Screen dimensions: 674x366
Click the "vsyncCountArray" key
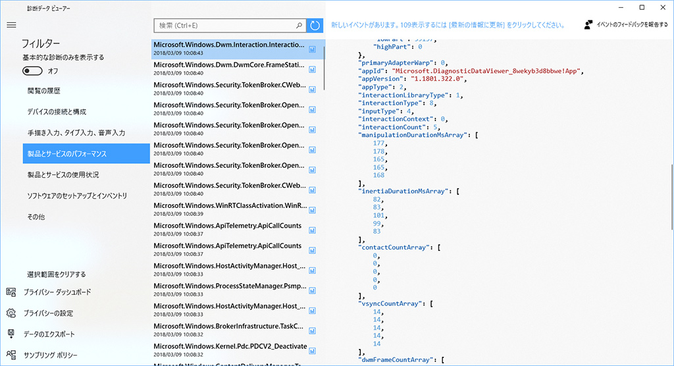(390, 303)
